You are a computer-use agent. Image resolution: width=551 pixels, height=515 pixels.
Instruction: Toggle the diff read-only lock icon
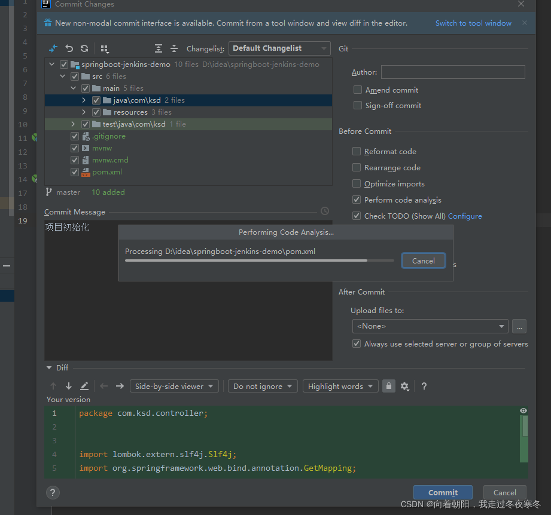point(389,386)
